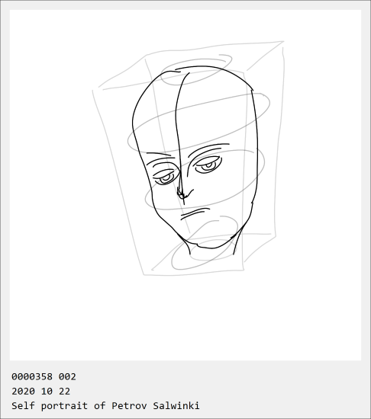This screenshot has height=419, width=371.
Task: Click the eyebrow above the left eye
Action: point(159,155)
